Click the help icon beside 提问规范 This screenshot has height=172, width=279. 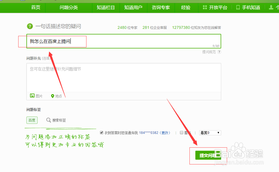(x=219, y=52)
